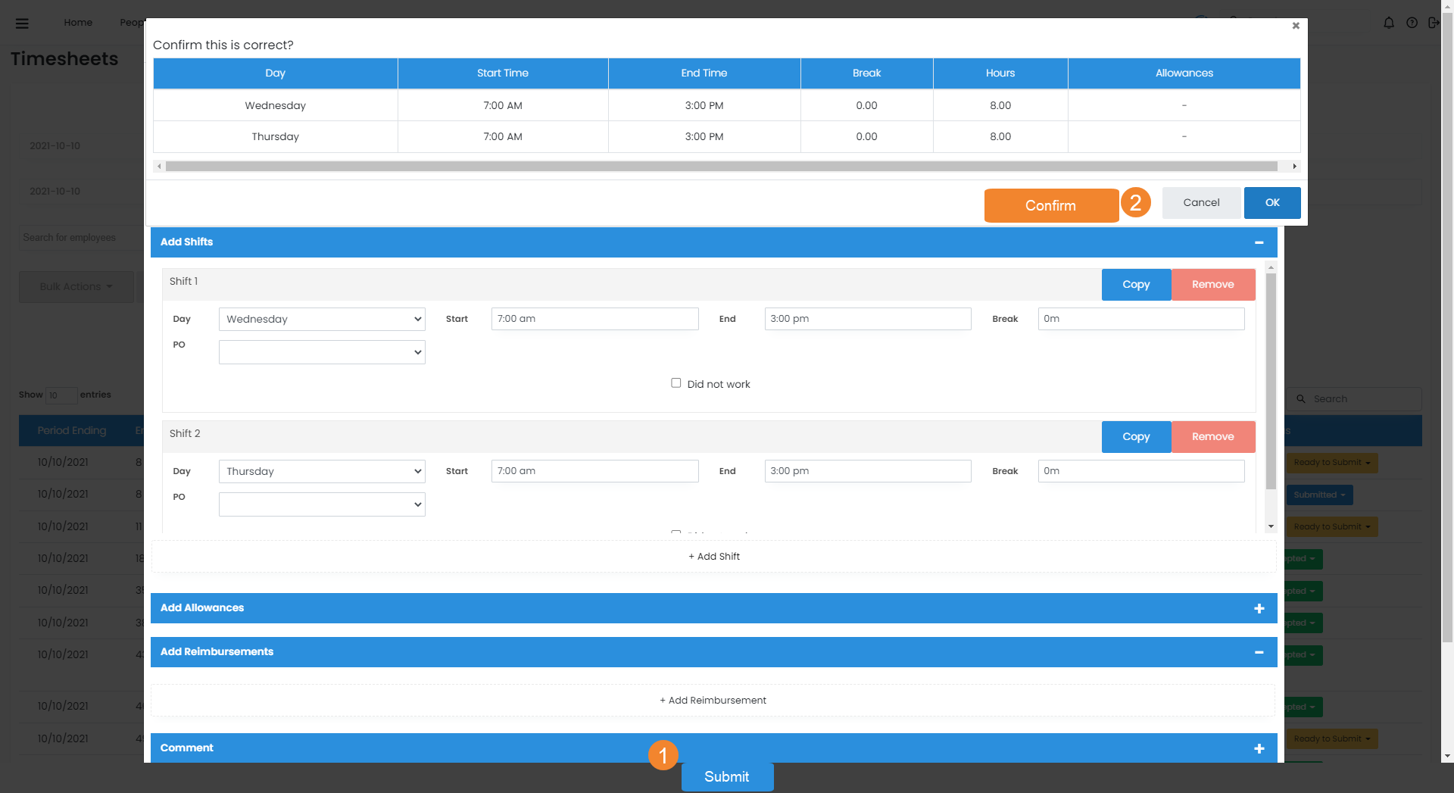1454x793 pixels.
Task: Check Did not work for Shift 1
Action: [x=676, y=383]
